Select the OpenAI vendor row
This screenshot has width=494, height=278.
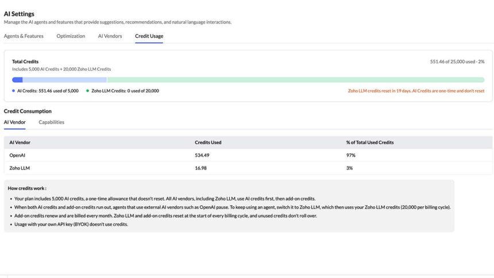coord(248,155)
